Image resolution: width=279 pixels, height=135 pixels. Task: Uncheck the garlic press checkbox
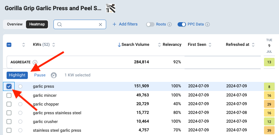tap(9, 86)
